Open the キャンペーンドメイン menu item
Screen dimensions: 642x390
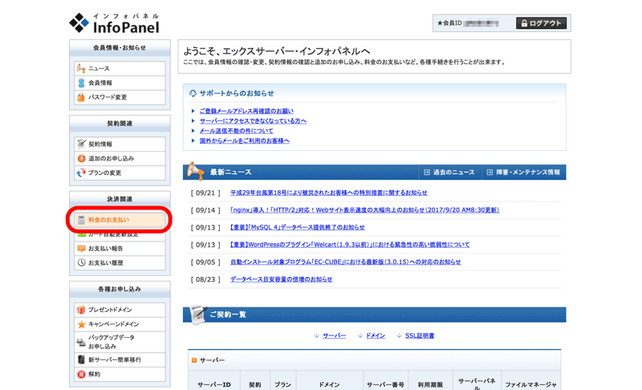coord(120,324)
